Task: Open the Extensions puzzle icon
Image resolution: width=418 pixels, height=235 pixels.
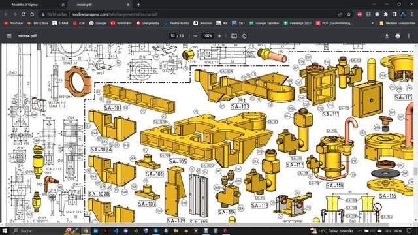Action: 385,14
